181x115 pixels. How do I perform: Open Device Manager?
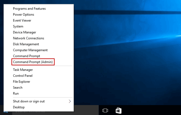pos(24,33)
